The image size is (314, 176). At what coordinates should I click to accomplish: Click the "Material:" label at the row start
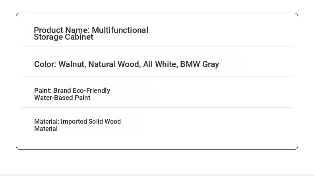pyautogui.click(x=47, y=121)
